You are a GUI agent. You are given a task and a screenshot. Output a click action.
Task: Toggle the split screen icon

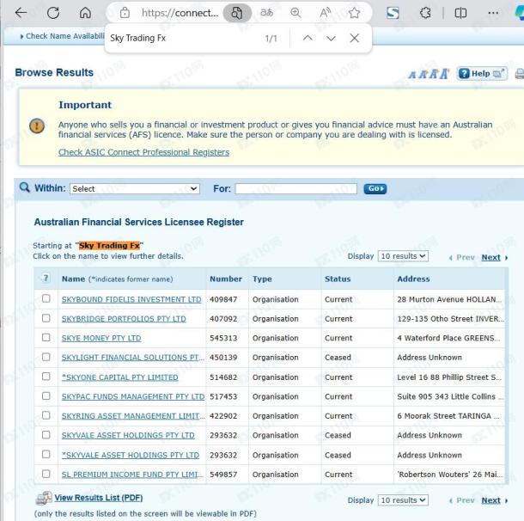pos(460,13)
